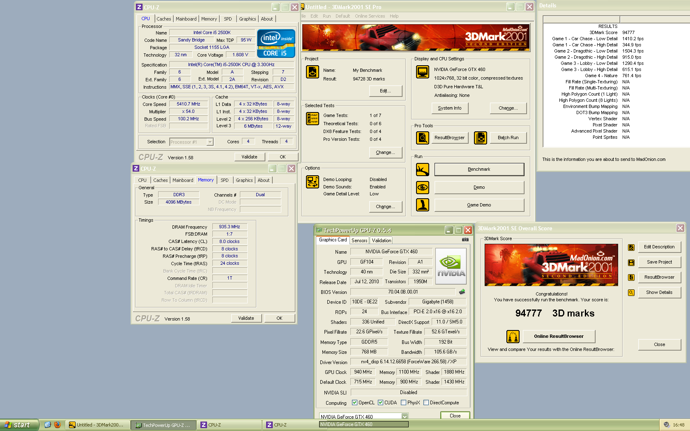This screenshot has width=690, height=431.
Task: Switch to the Sensors tab in GPU-Z
Action: pos(359,241)
